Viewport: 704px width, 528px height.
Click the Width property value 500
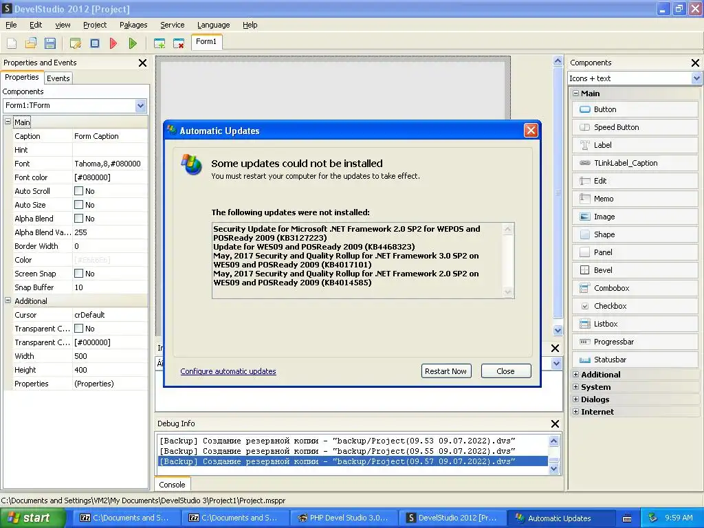[109, 356]
